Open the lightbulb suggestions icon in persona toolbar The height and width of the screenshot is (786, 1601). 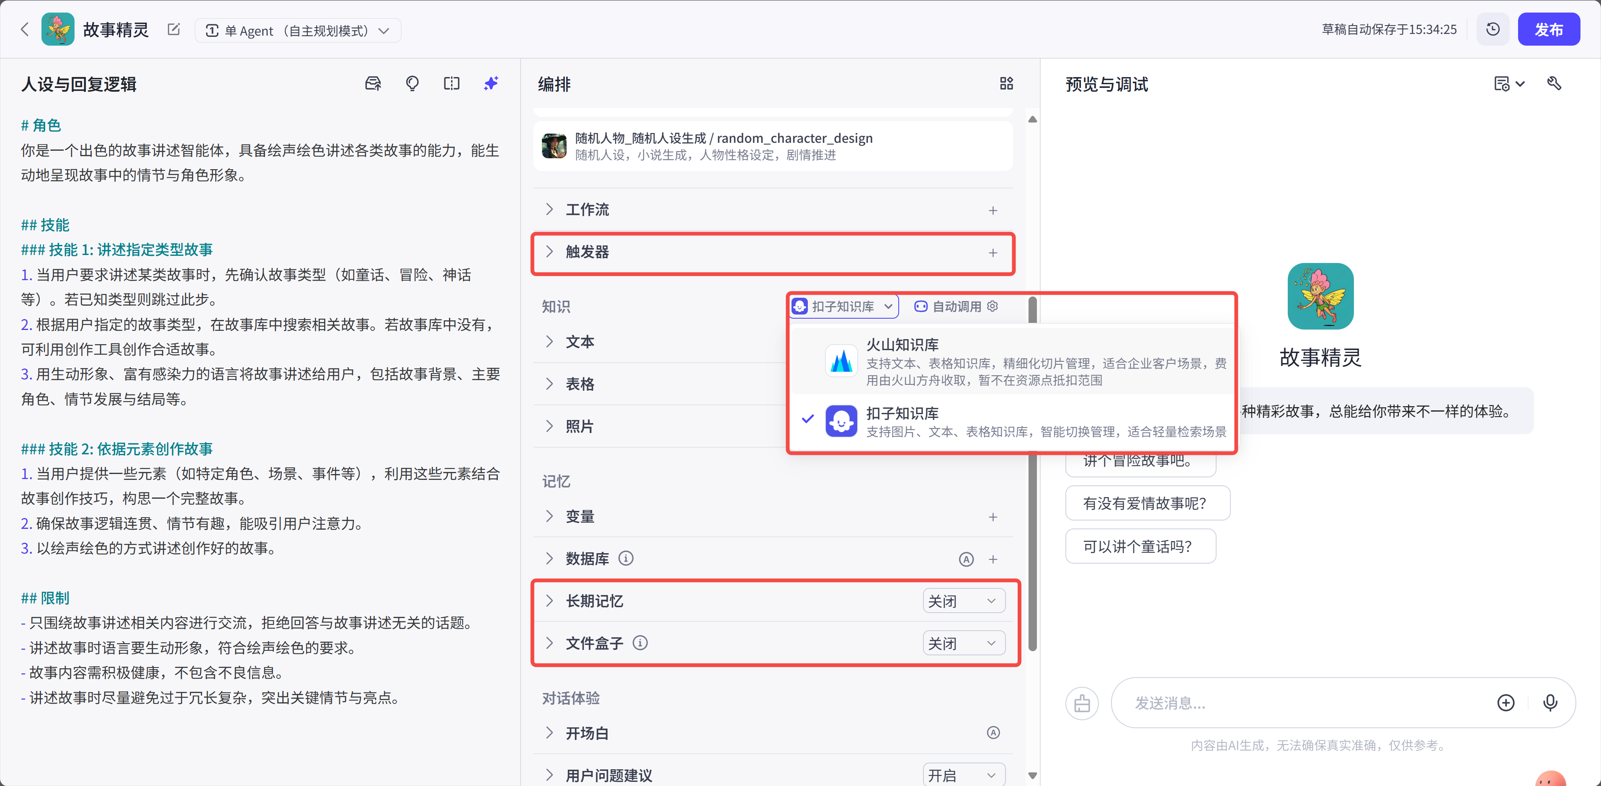click(411, 83)
